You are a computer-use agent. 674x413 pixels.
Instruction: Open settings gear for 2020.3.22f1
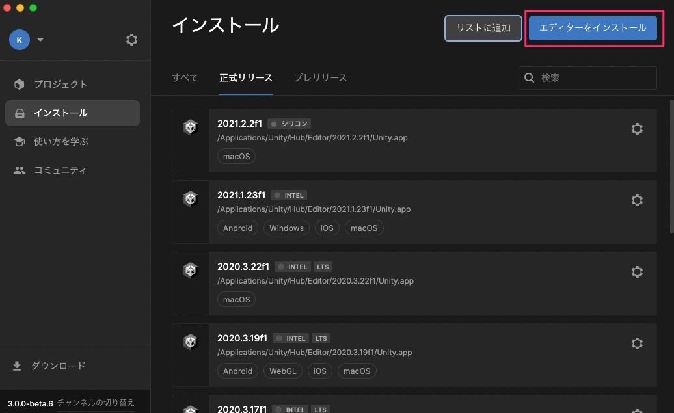coord(637,272)
